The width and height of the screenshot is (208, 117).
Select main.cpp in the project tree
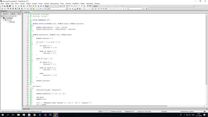12,22
